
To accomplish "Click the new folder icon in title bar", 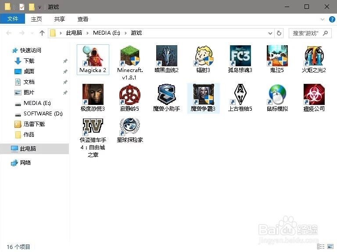I will coord(32,7).
